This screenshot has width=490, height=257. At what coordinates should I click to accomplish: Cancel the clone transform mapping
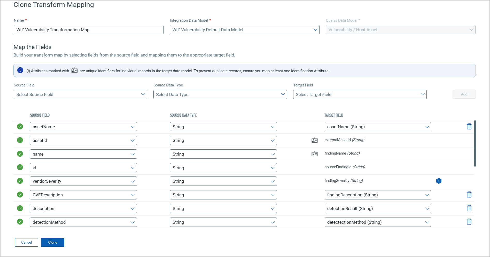point(27,242)
